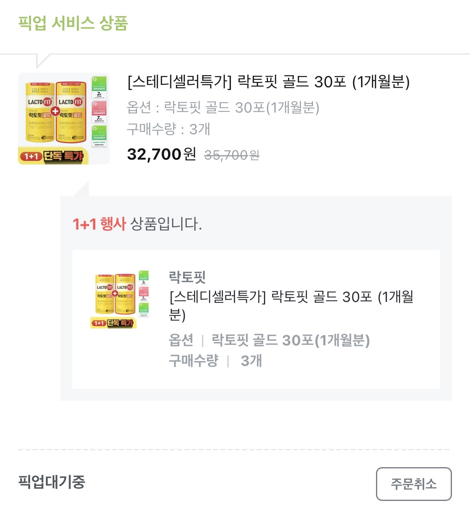This screenshot has width=470, height=515.
Task: Tap the 픽업 서비스 상품 heading
Action: pyautogui.click(x=73, y=23)
